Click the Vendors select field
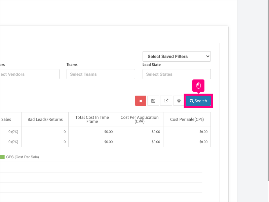The image size is (269, 202). (x=30, y=74)
